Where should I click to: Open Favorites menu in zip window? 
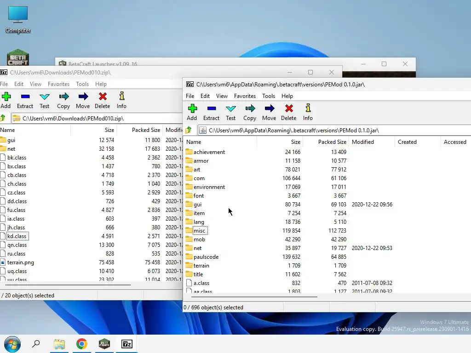pyautogui.click(x=58, y=84)
